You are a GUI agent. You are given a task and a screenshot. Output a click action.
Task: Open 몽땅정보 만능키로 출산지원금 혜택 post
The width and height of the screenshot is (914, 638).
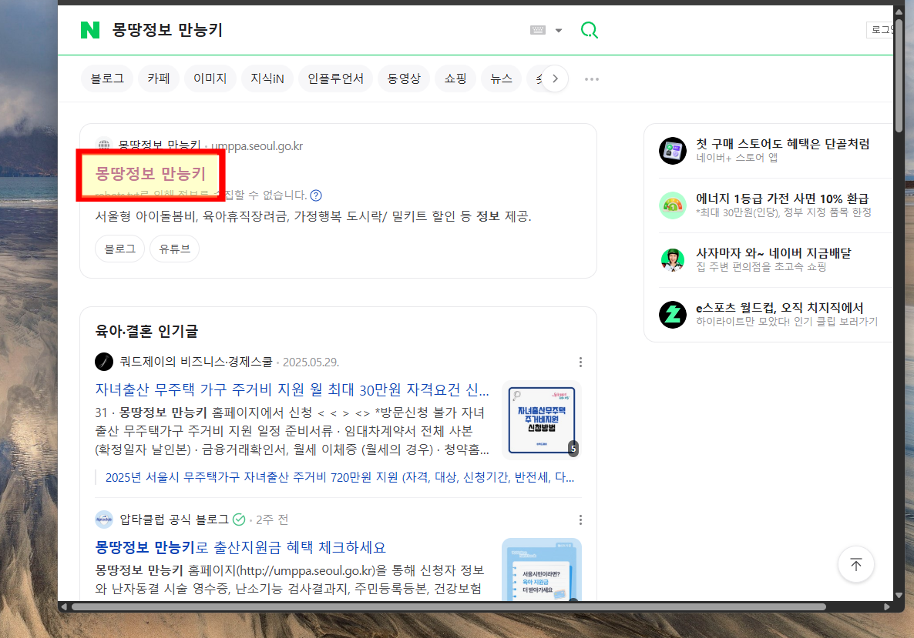[240, 547]
